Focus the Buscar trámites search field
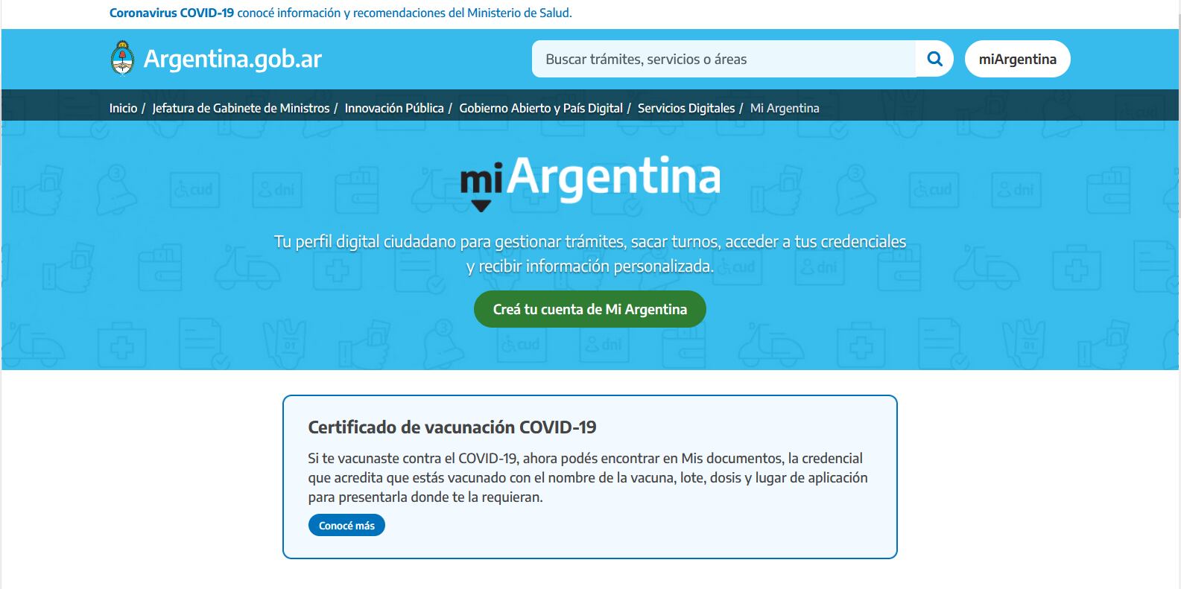Viewport: 1181px width, 589px height. click(724, 59)
